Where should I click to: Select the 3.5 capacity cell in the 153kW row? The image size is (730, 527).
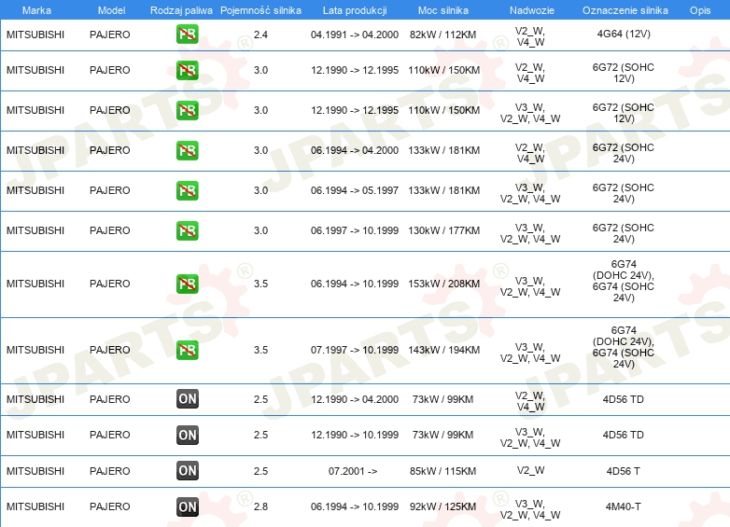click(x=260, y=284)
